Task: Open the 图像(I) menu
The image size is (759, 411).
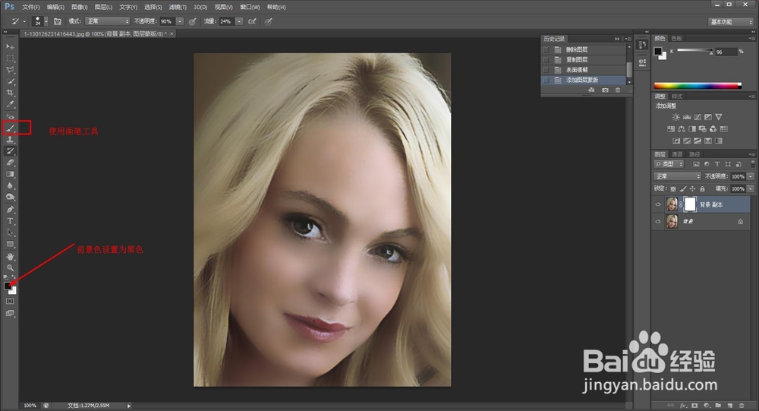Action: (80, 8)
